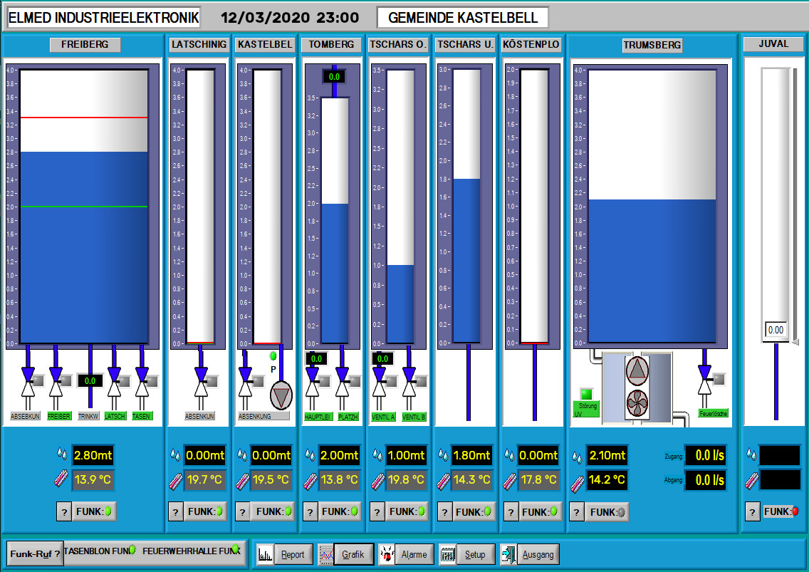This screenshot has height=572, width=809.
Task: Click Freiberg water drops level icon
Action: [x=62, y=455]
